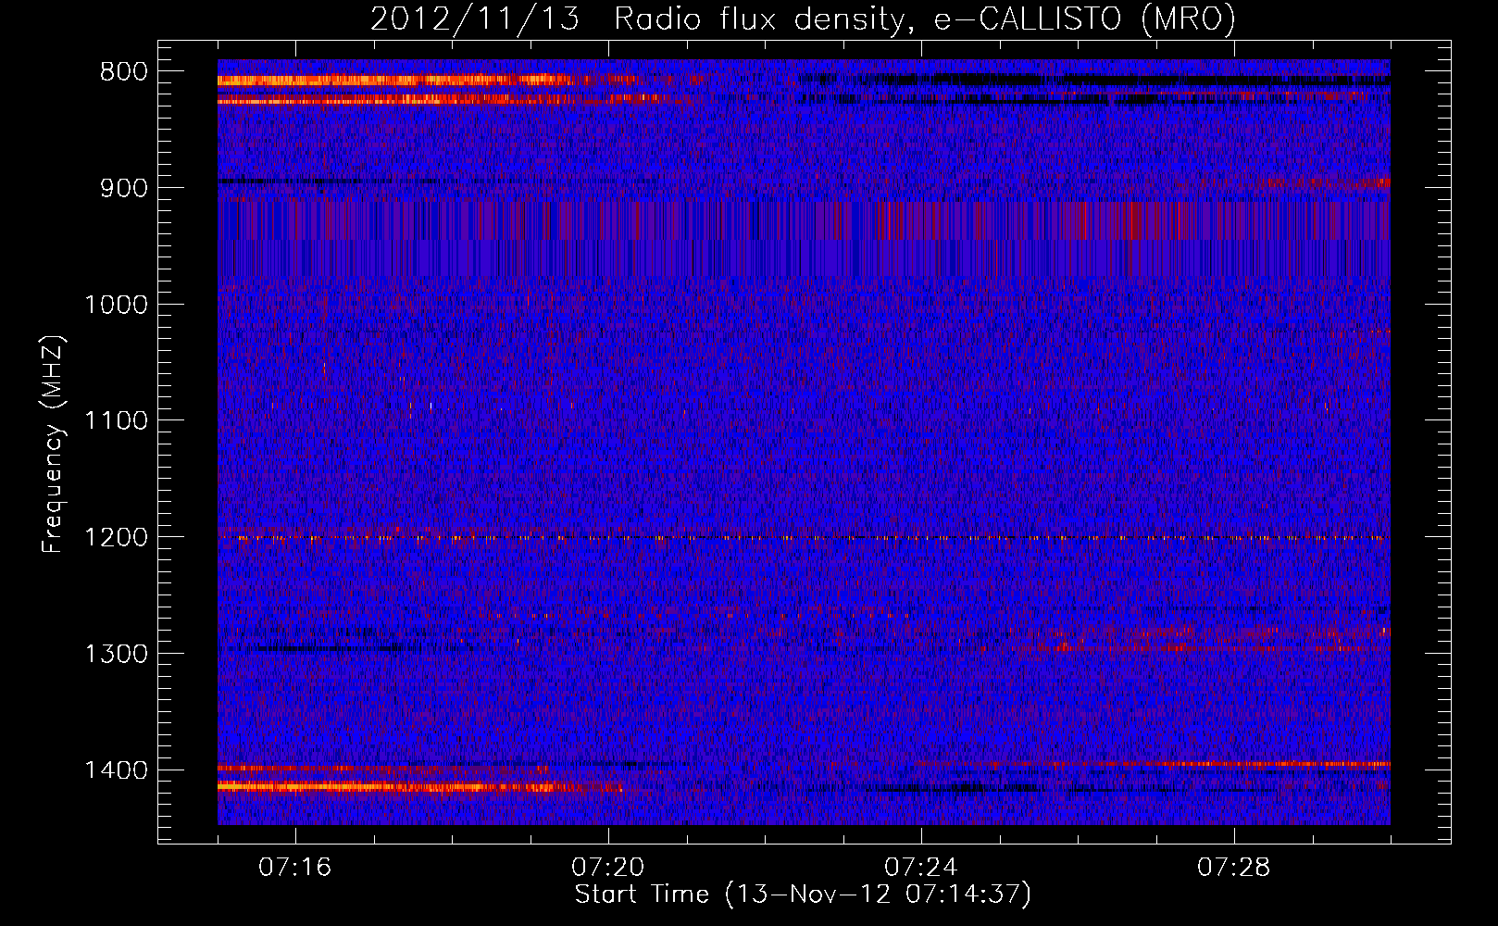Click the 1300 frequency tick label

(116, 654)
